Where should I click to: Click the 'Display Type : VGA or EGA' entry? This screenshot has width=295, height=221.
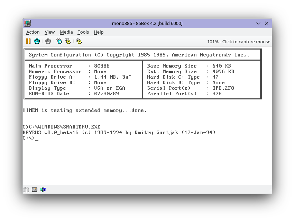tap(77, 88)
